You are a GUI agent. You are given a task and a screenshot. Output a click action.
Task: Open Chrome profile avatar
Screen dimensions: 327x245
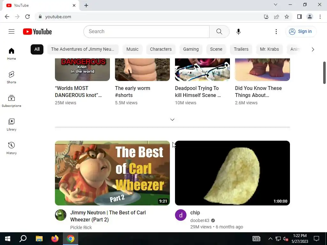point(310,17)
